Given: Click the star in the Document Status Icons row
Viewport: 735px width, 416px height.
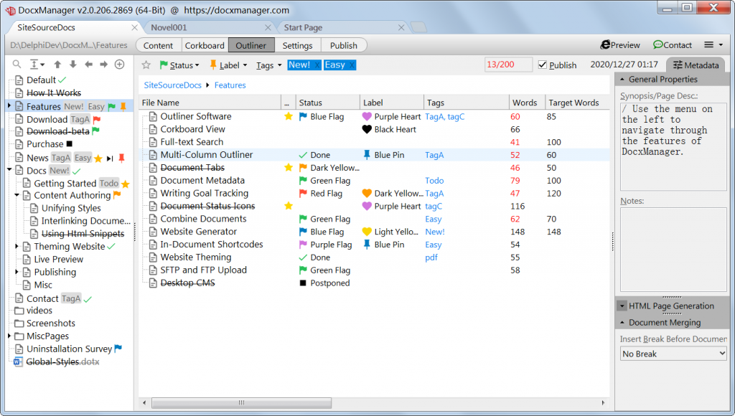Looking at the screenshot, I should (x=289, y=206).
